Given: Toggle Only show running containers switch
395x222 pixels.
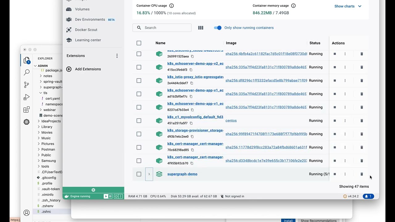Looking at the screenshot, I should 218,28.
